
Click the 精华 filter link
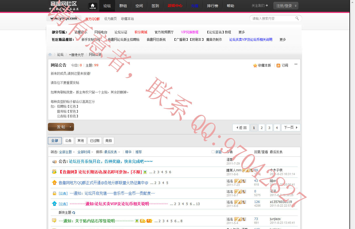point(128,152)
